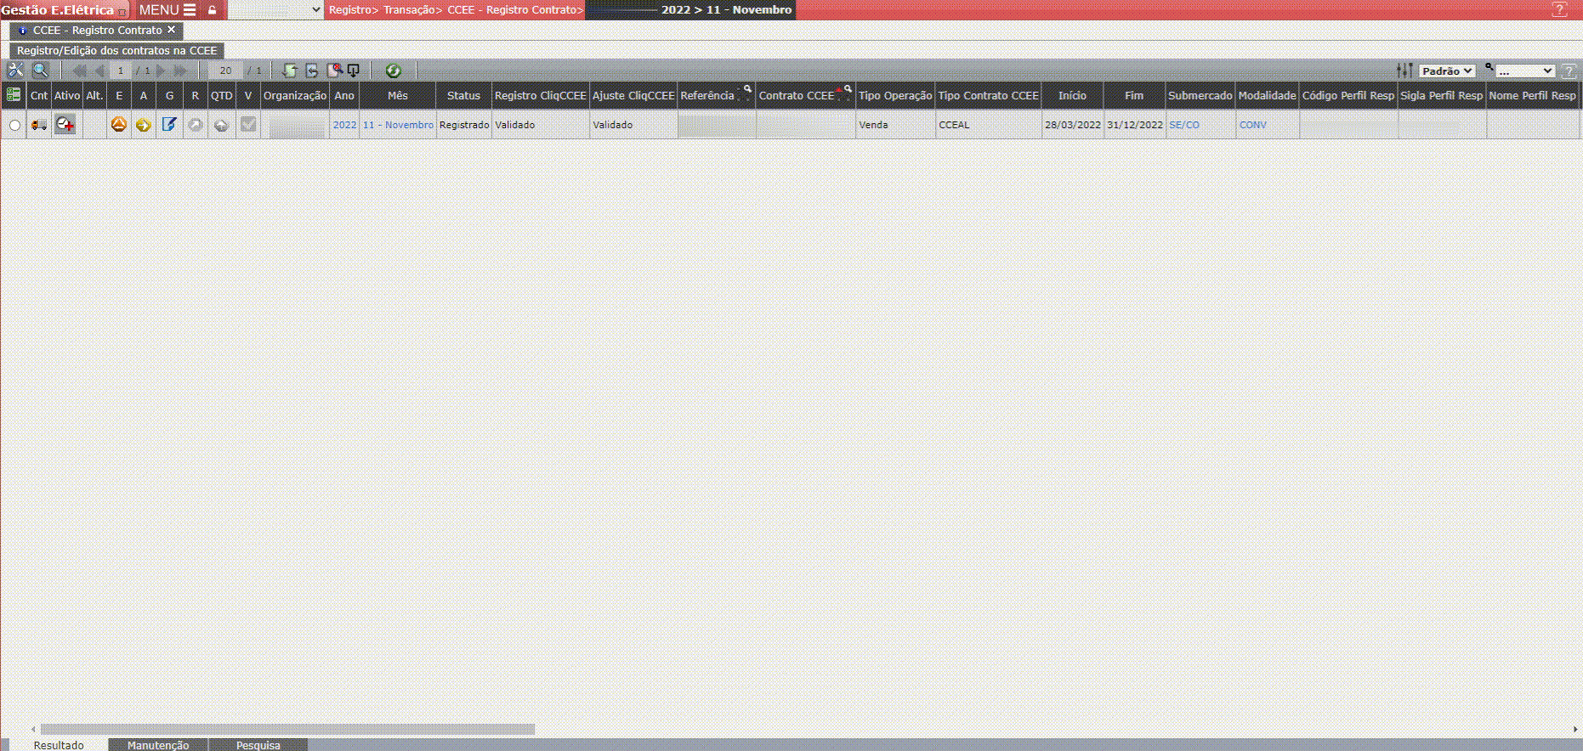Switch to the Manutenção tab
Viewport: 1583px width, 751px height.
158,745
